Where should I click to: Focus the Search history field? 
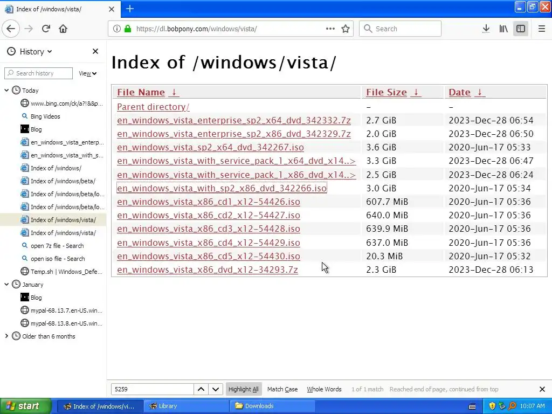click(x=39, y=73)
